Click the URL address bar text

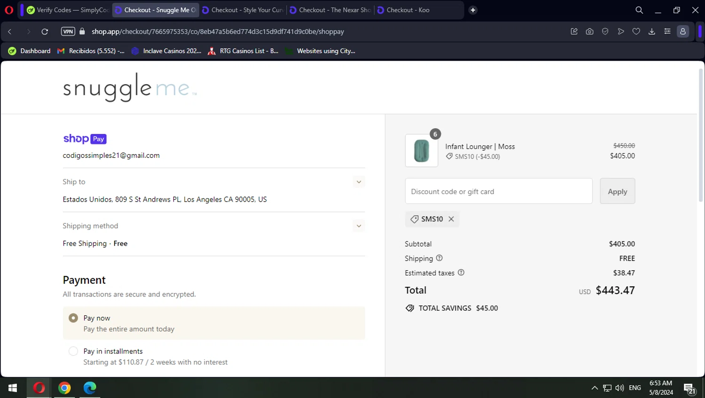(218, 31)
